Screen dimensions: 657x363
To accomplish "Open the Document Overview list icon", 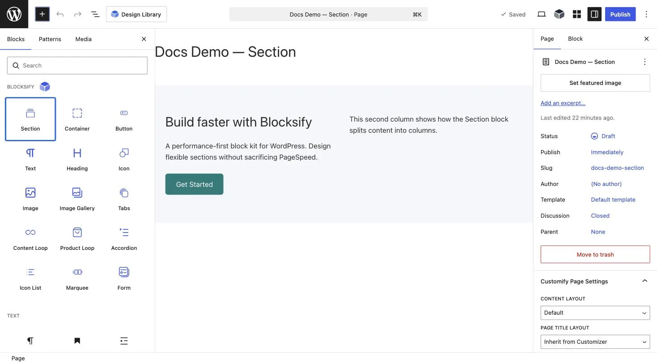I will click(95, 14).
